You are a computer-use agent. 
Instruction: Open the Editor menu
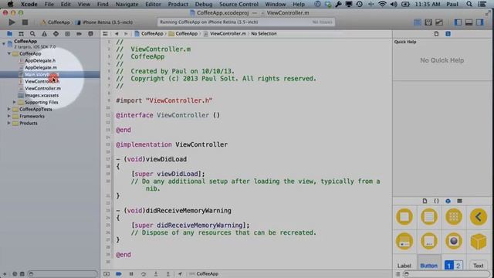click(x=153, y=4)
